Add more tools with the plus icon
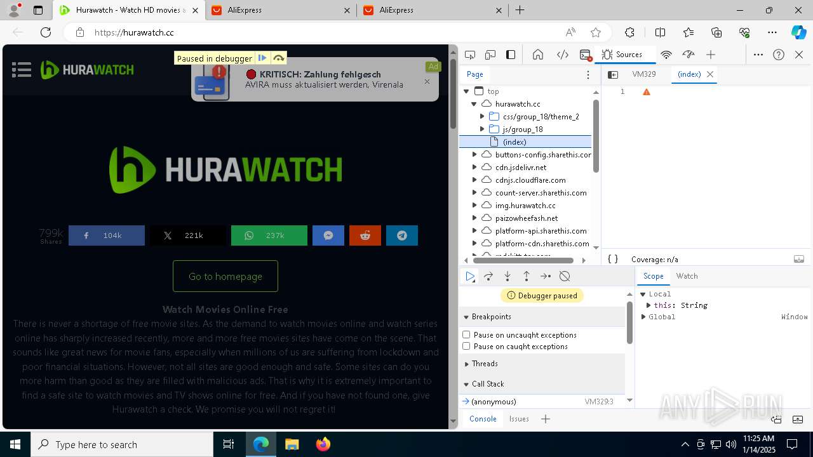 point(711,55)
